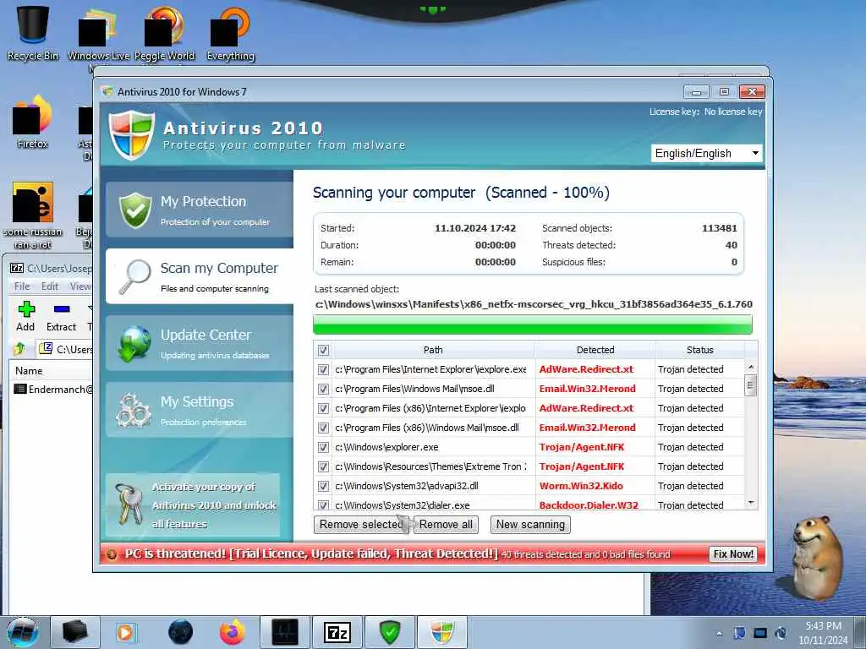Uncheck the Extreme Tron theme row

pyautogui.click(x=324, y=466)
